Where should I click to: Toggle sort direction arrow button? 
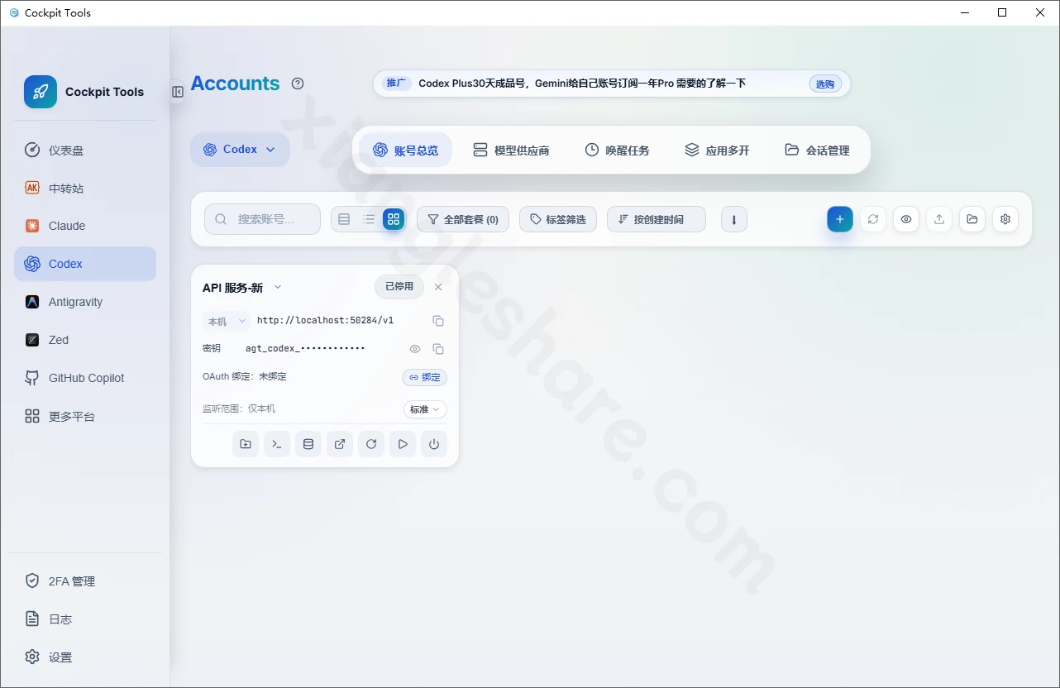coord(734,219)
